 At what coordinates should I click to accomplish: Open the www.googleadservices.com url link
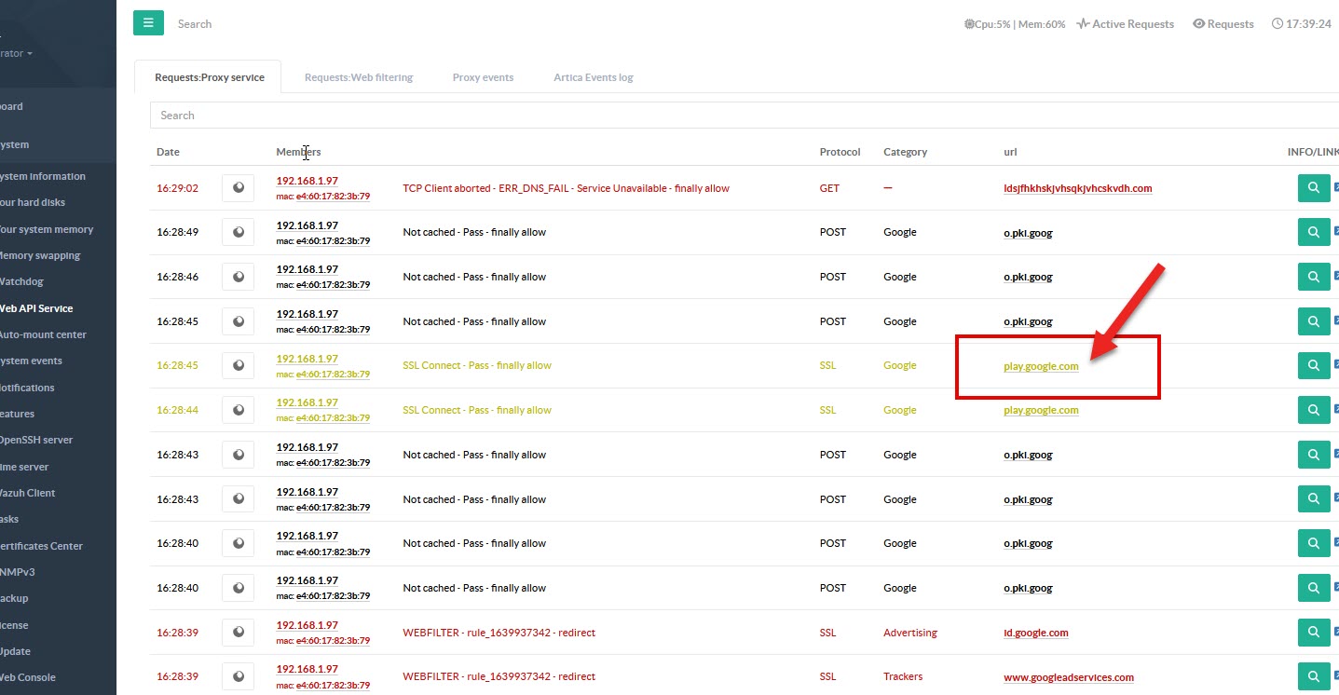click(1068, 677)
